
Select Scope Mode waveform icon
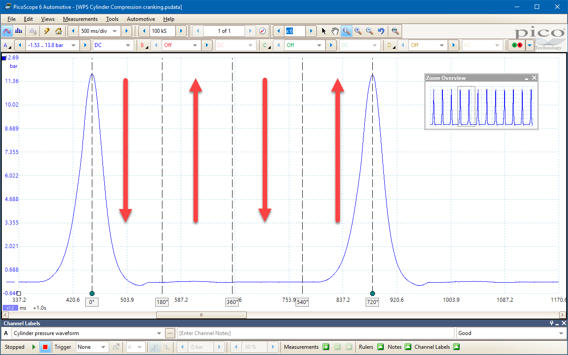(7, 31)
